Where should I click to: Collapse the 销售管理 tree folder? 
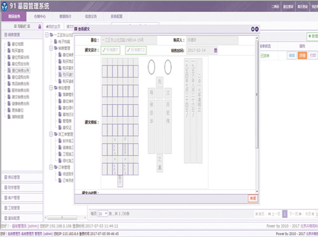[51, 48]
